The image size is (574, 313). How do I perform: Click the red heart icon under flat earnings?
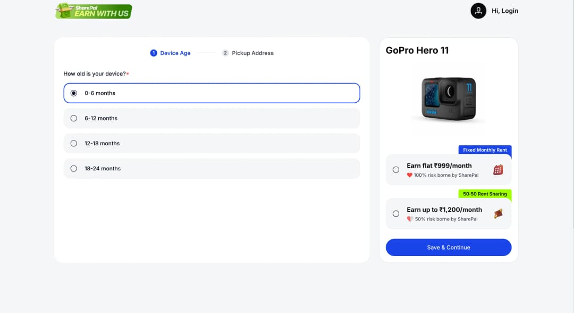coord(409,175)
